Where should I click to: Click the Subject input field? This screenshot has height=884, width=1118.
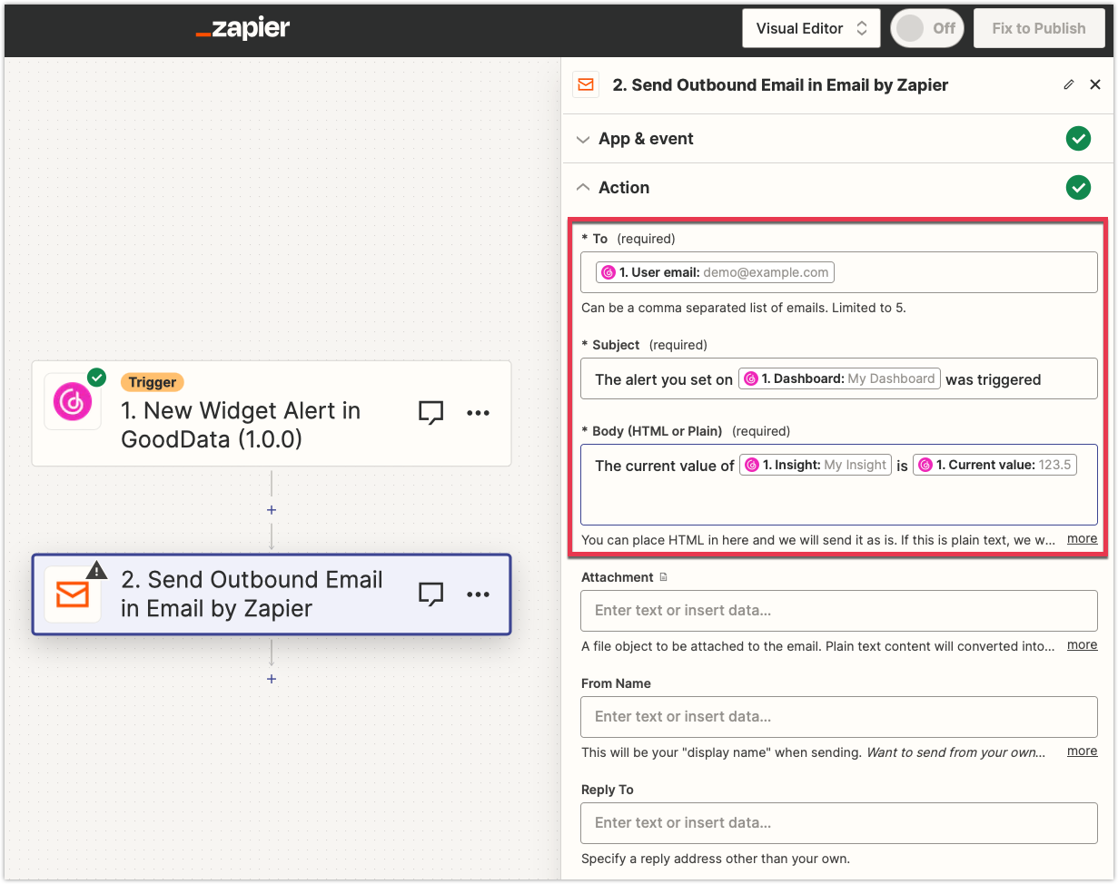pos(839,379)
